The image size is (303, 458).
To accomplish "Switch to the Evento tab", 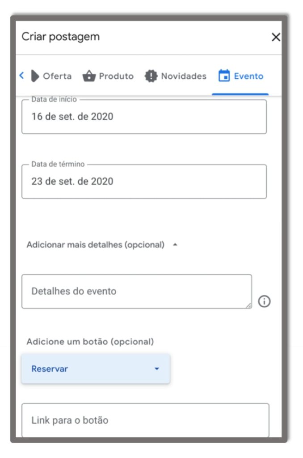I will [240, 76].
